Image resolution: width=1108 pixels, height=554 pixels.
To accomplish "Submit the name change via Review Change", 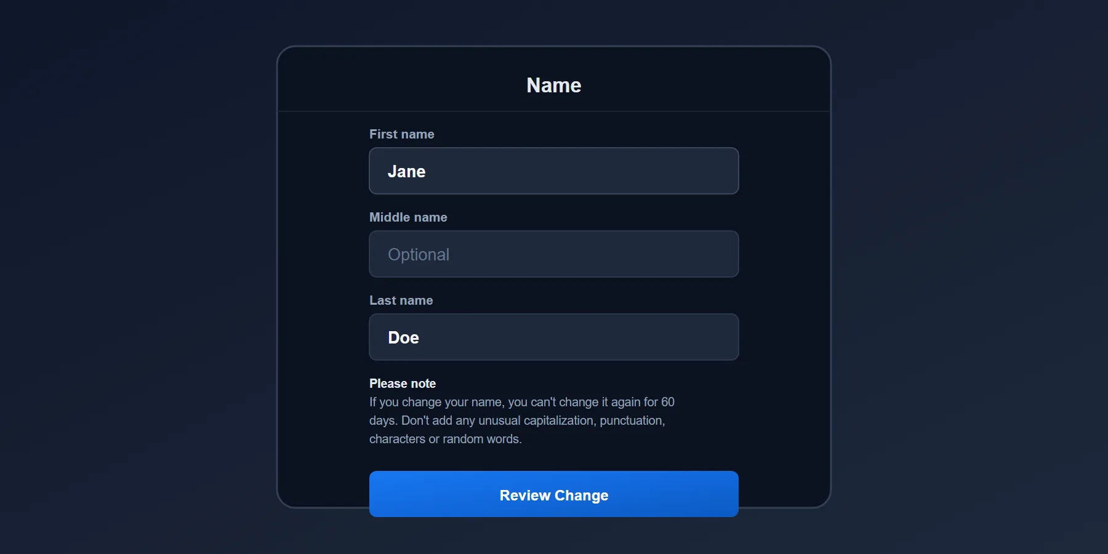I will [x=553, y=494].
